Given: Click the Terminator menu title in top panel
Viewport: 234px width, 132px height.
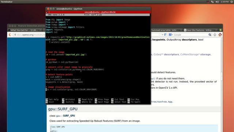Looking at the screenshot, I should [7, 2].
